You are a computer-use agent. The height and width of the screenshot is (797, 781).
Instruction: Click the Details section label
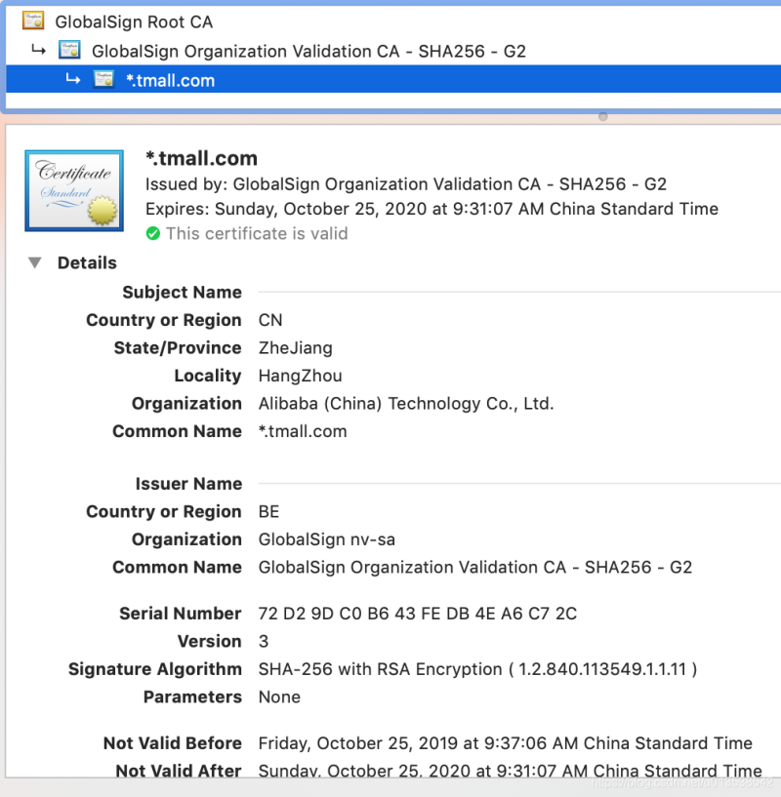pos(87,262)
